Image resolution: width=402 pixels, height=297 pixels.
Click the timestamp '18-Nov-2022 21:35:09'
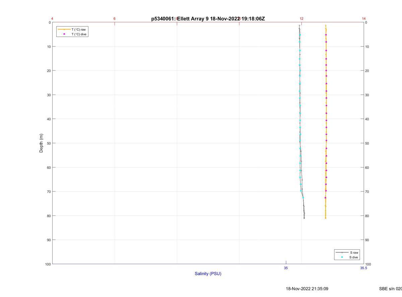click(x=307, y=289)
